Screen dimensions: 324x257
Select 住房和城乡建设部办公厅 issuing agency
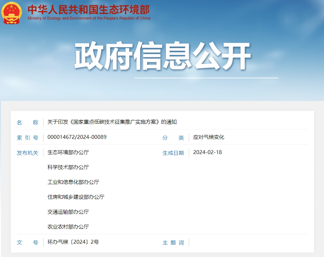tap(76, 197)
